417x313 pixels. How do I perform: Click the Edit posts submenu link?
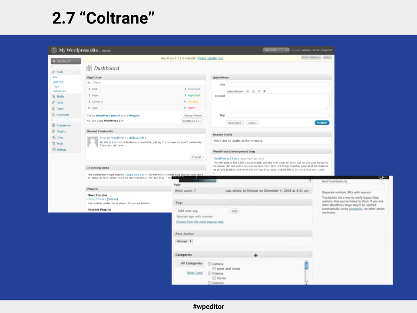(x=55, y=77)
